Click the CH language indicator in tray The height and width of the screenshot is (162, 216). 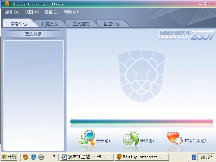[x=194, y=157]
